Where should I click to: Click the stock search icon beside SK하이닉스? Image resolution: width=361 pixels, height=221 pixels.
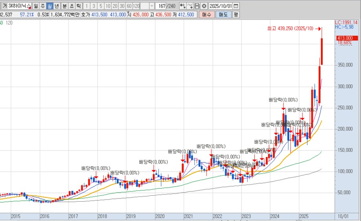[29, 6]
